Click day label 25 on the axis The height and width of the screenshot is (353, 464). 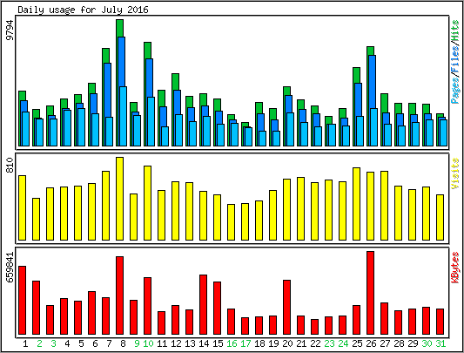[x=357, y=343]
